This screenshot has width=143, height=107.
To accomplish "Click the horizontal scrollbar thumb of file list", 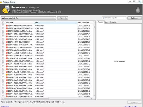I will coord(26,98).
